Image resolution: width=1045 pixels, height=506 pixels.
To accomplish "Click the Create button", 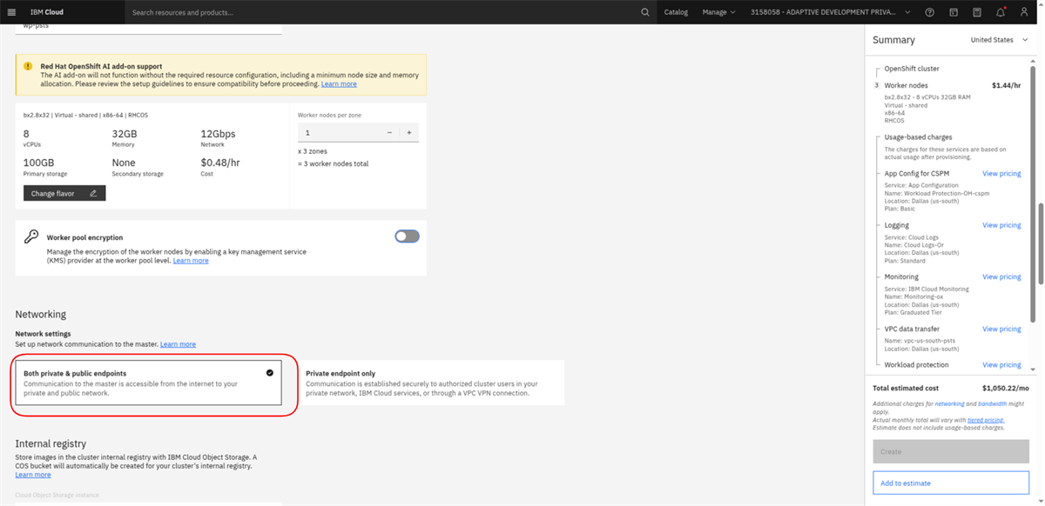I will tap(951, 451).
